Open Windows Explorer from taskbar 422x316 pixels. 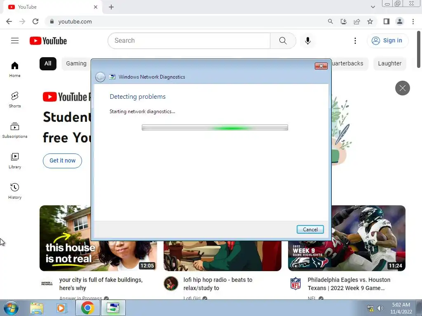click(37, 308)
